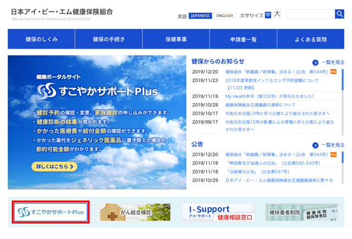Open 健康保険組合互選議員の選挙について notice
Viewport: 352px width, 239px height.
260,105
